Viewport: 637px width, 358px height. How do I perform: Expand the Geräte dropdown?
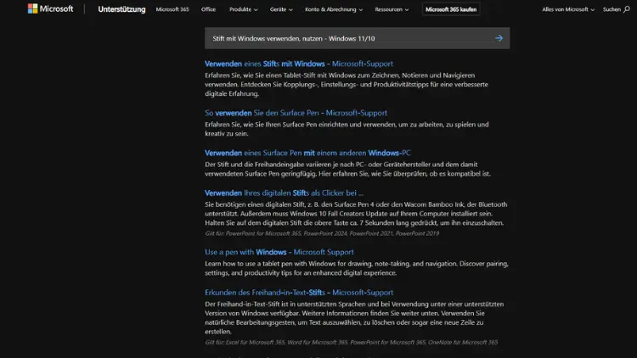pyautogui.click(x=281, y=9)
